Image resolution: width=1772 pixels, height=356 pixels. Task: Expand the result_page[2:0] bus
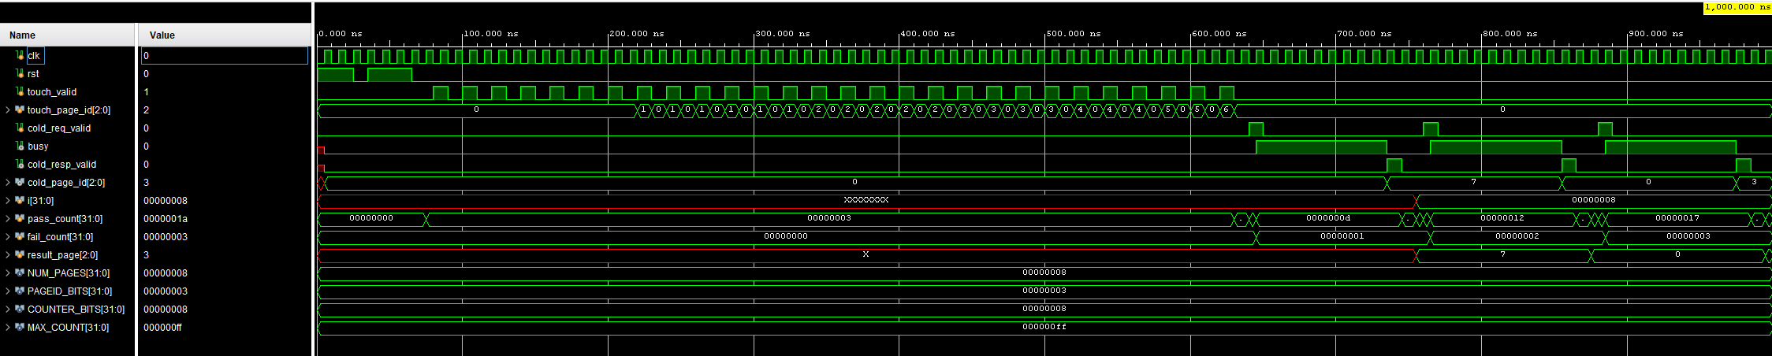8,255
